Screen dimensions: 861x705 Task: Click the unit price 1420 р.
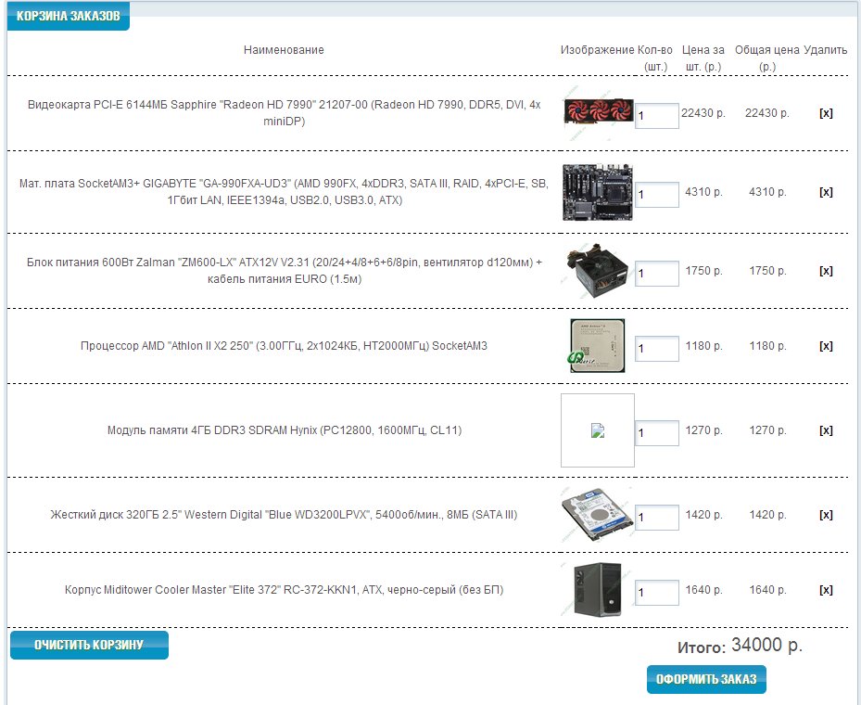tap(704, 515)
